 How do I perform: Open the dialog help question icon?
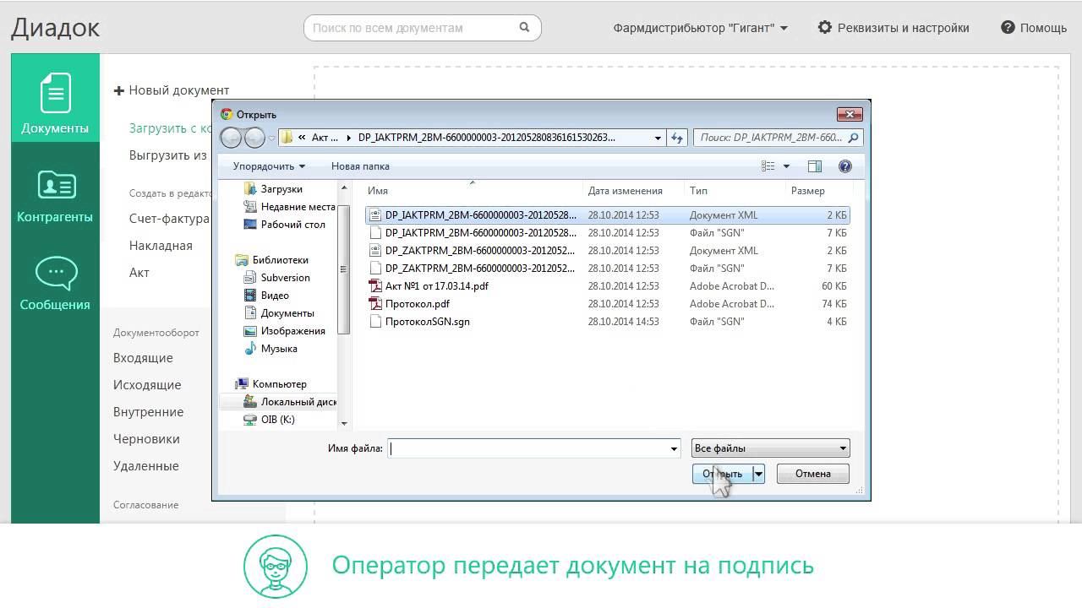click(x=844, y=166)
